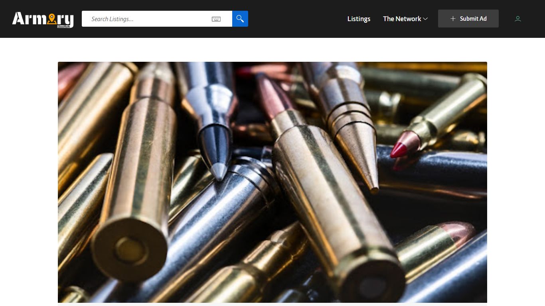
Task: Open the user account profile icon
Action: pyautogui.click(x=518, y=19)
